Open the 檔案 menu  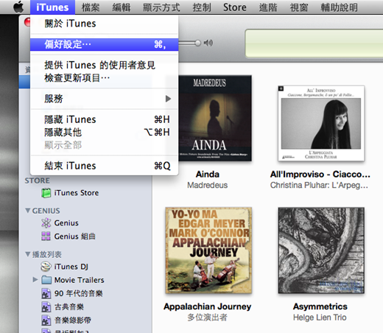click(x=91, y=7)
